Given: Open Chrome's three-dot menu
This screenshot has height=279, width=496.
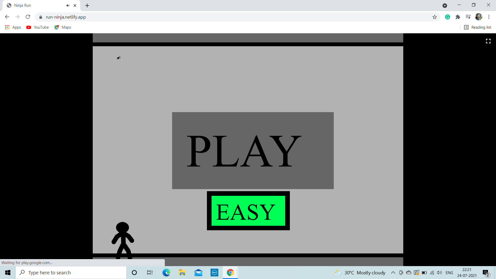Looking at the screenshot, I should 489,17.
